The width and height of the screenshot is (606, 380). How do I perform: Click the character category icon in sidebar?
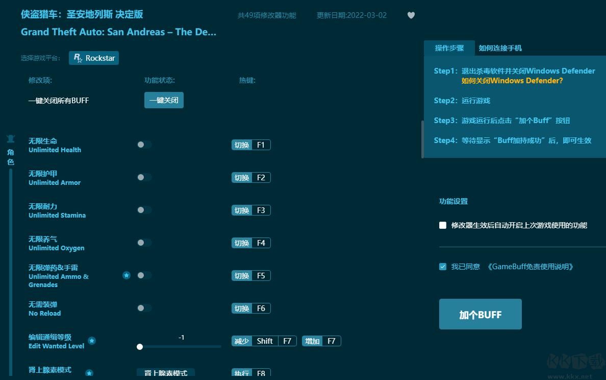coord(11,138)
